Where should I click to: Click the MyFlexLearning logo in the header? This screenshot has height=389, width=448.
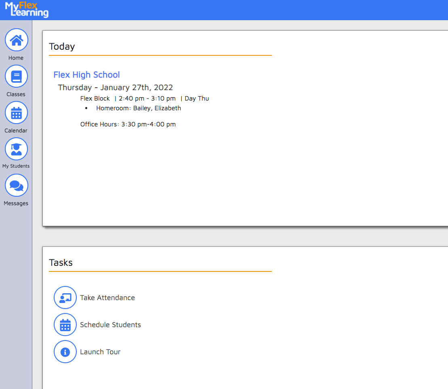[x=26, y=10]
